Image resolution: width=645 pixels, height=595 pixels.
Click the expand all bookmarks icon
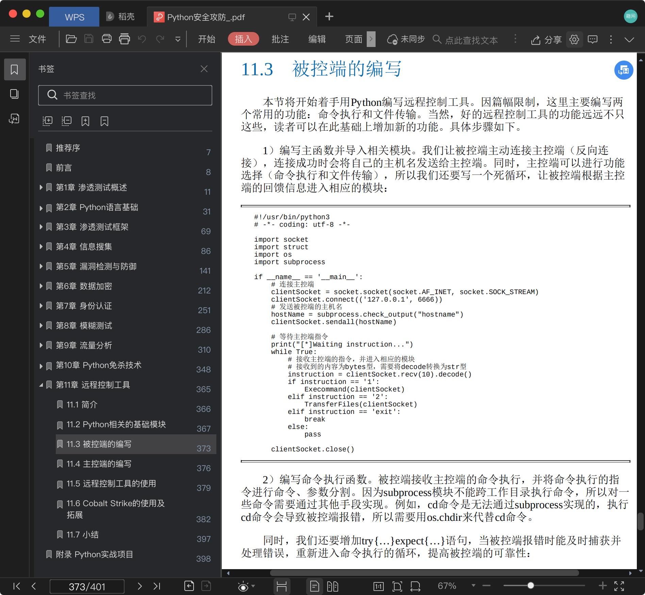click(x=47, y=121)
